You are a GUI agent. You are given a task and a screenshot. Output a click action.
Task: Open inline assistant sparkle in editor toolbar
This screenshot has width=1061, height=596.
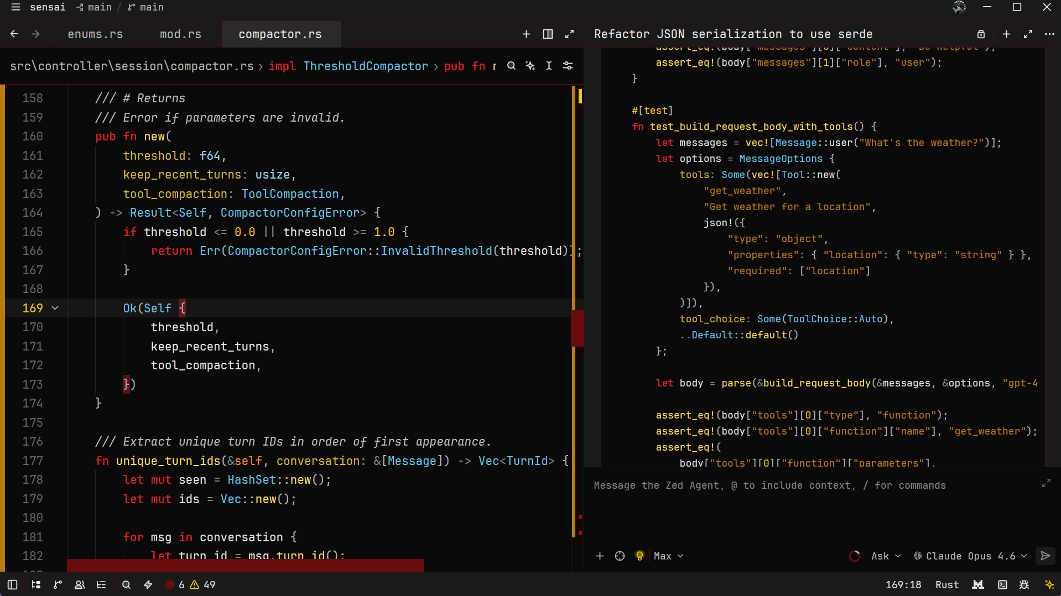click(x=530, y=66)
